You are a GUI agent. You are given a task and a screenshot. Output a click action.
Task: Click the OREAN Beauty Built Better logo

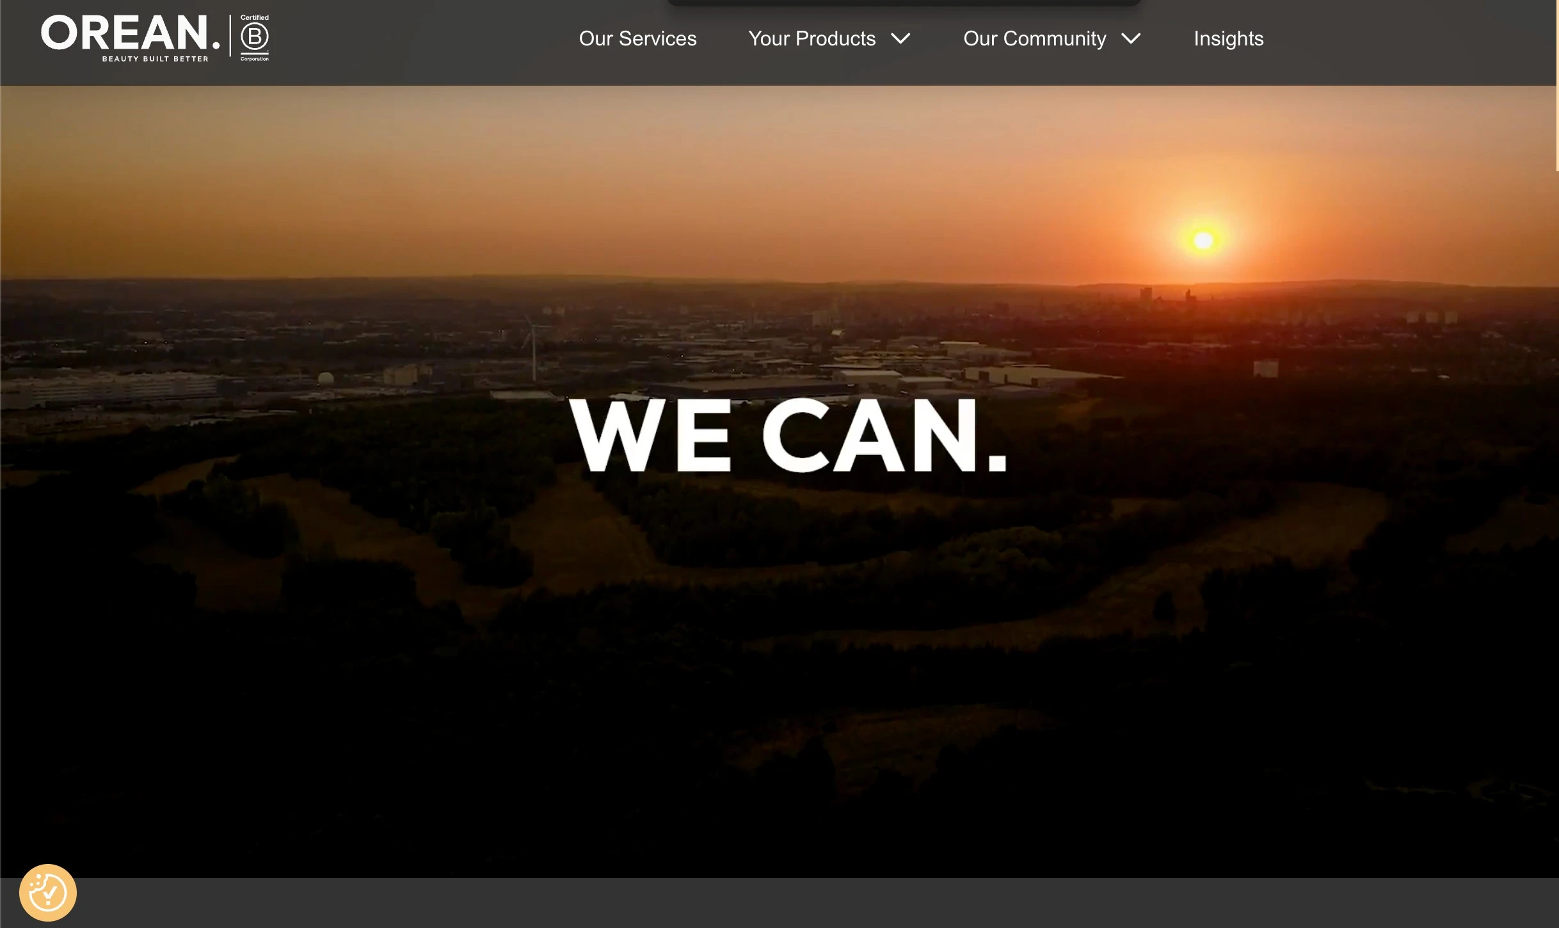point(131,38)
